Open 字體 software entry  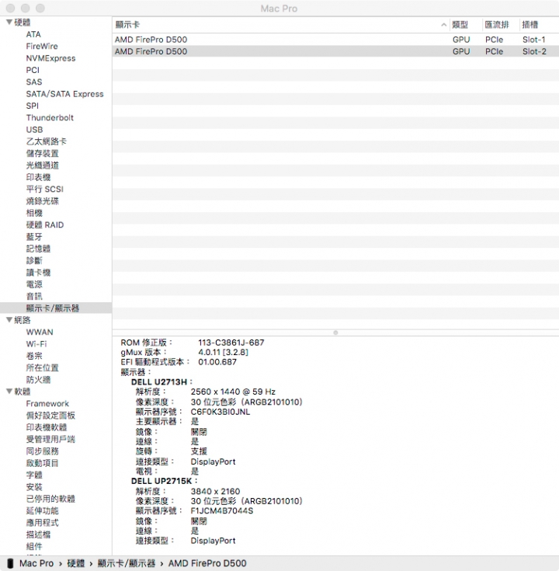coord(34,475)
